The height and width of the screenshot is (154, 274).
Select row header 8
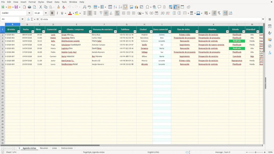coord(2,56)
